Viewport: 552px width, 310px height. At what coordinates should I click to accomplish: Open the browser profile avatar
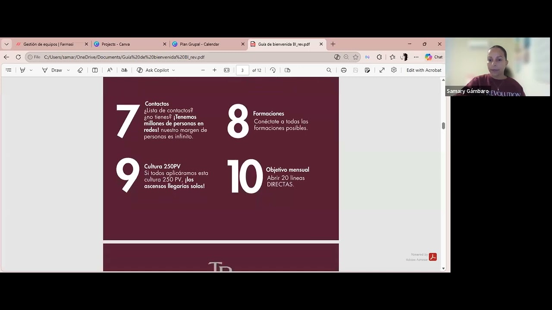coord(404,57)
